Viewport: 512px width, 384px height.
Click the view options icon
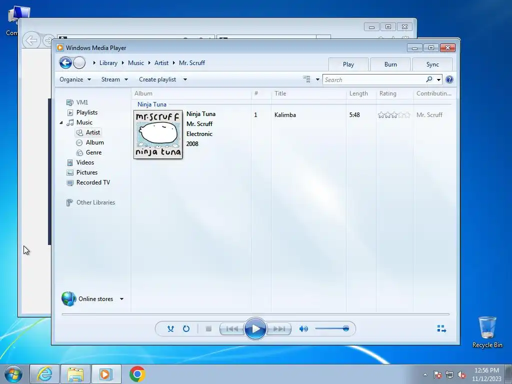click(306, 79)
